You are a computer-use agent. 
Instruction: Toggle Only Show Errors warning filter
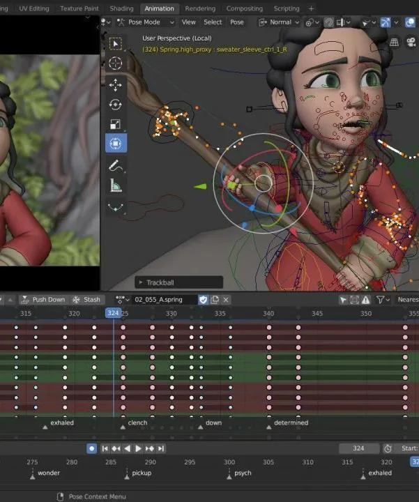pos(366,300)
